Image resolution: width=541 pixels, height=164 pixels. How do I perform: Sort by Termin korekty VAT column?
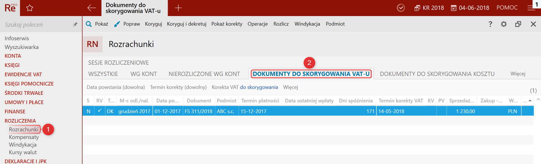coord(401,100)
